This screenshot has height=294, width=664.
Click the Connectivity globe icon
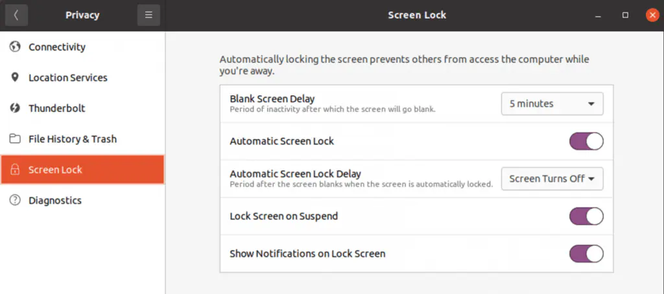coord(15,47)
